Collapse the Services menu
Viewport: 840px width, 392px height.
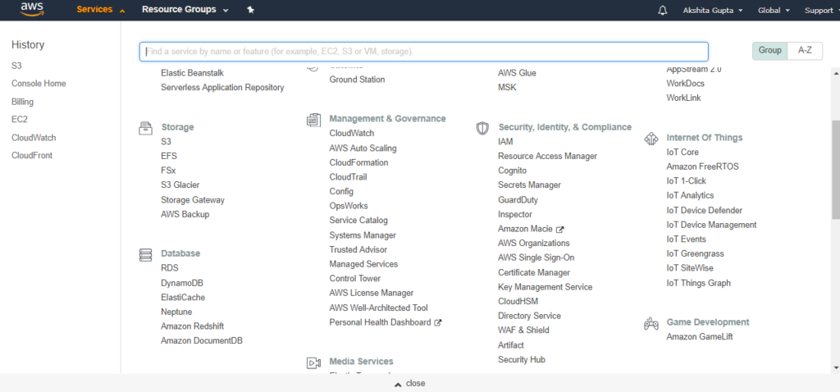click(101, 10)
